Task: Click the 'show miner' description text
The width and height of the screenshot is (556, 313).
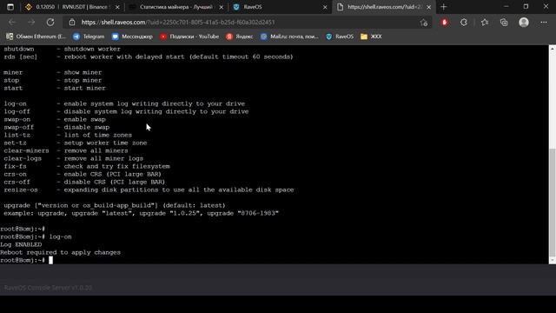Action: (x=83, y=72)
